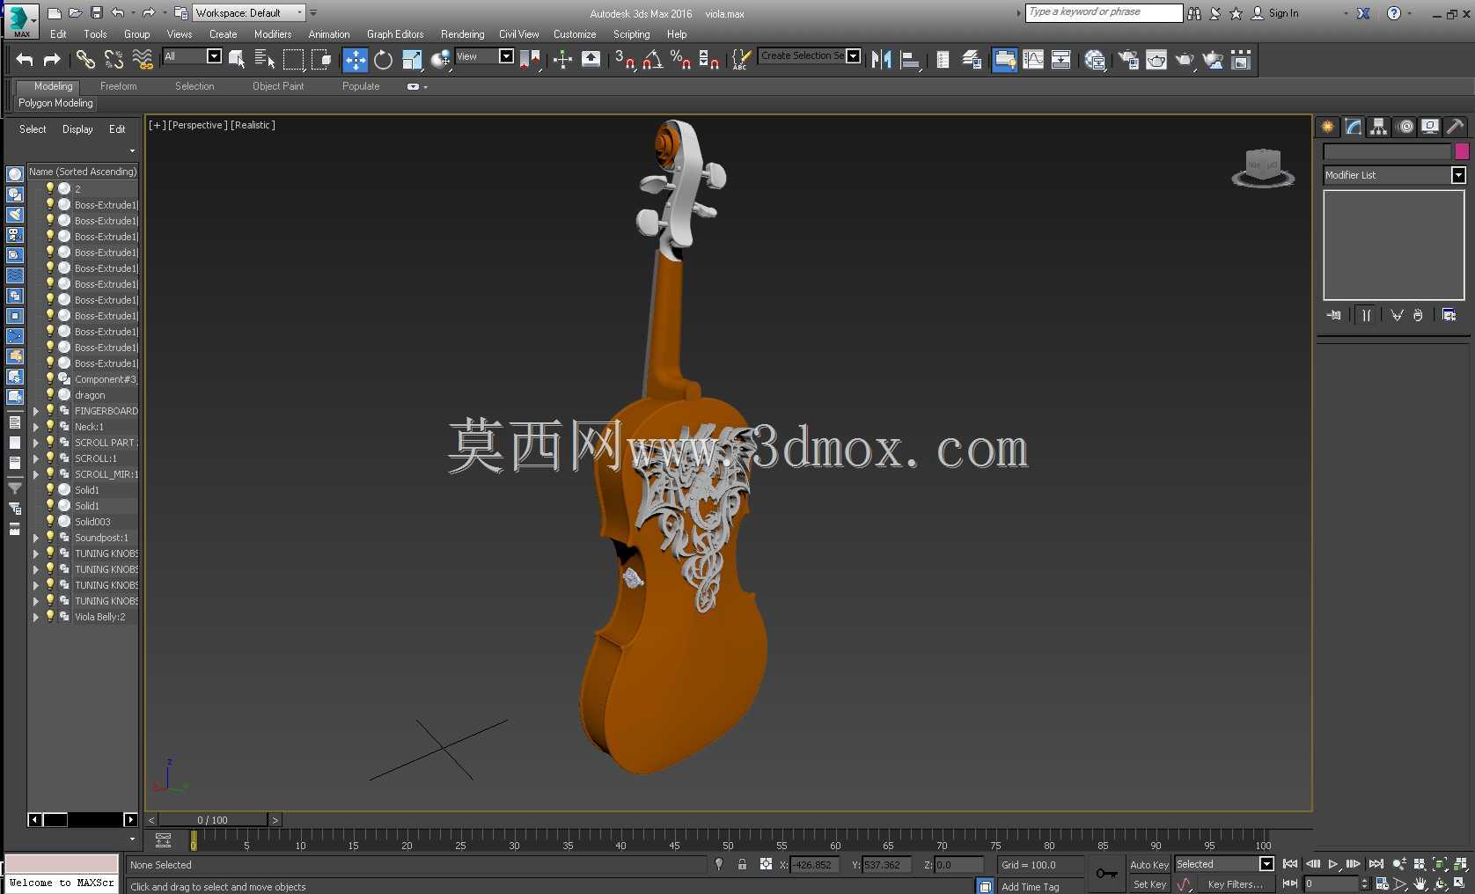Open the Graph Editors menu
The width and height of the screenshot is (1475, 894).
coord(395,34)
